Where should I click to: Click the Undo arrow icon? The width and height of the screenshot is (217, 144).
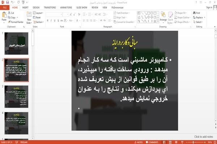(12, 2)
